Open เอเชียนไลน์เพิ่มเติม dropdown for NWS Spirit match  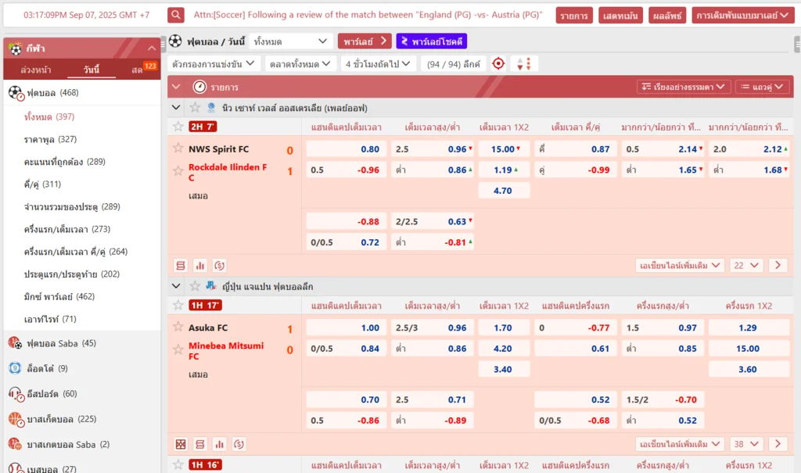680,266
